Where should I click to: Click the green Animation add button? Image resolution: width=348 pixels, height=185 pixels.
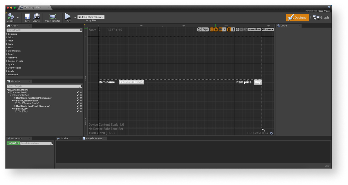[x=13, y=143]
